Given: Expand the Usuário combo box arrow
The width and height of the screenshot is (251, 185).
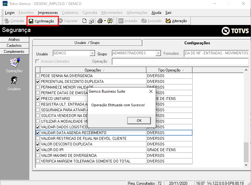Looking at the screenshot, I should pyautogui.click(x=92, y=53).
